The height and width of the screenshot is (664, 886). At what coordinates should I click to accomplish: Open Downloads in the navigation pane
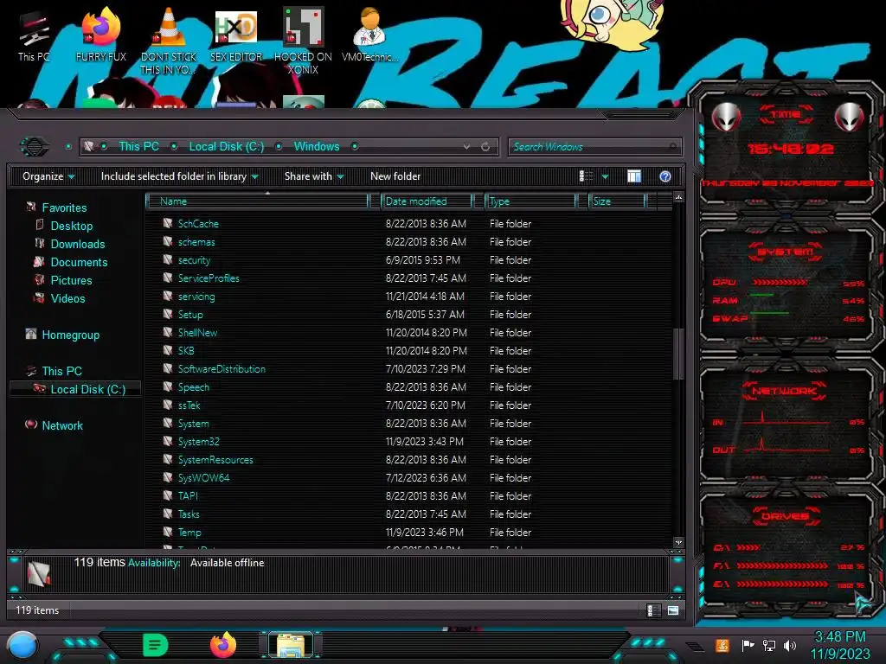click(77, 244)
